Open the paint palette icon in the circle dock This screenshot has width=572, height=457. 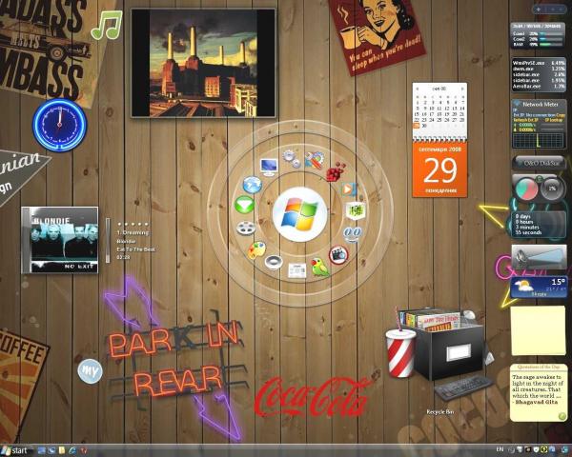(256, 250)
